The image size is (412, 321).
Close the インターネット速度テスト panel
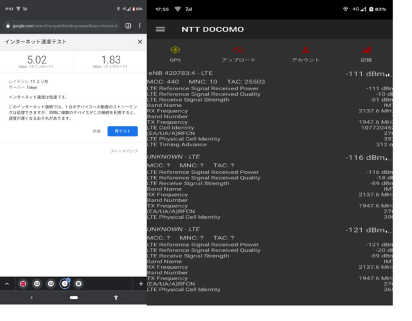(x=140, y=41)
